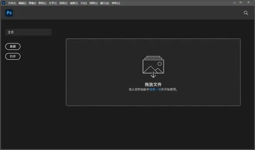The width and height of the screenshot is (255, 150).
Task: Open the 选择(S) menu
Action: pos(63,3)
